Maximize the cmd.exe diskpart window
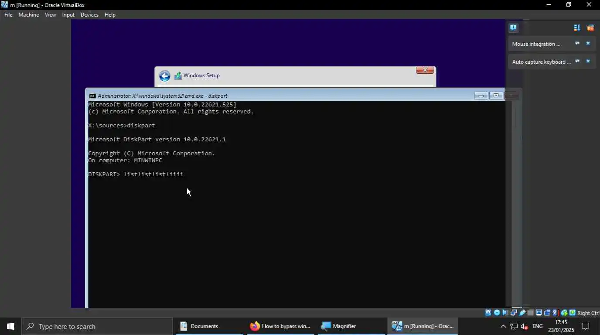 496,96
